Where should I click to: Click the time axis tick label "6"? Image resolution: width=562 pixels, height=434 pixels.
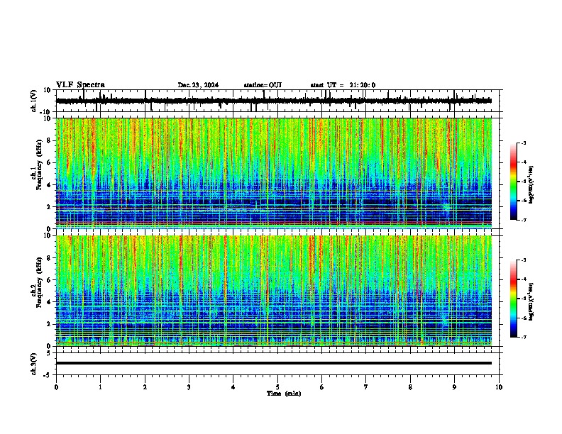click(x=322, y=387)
